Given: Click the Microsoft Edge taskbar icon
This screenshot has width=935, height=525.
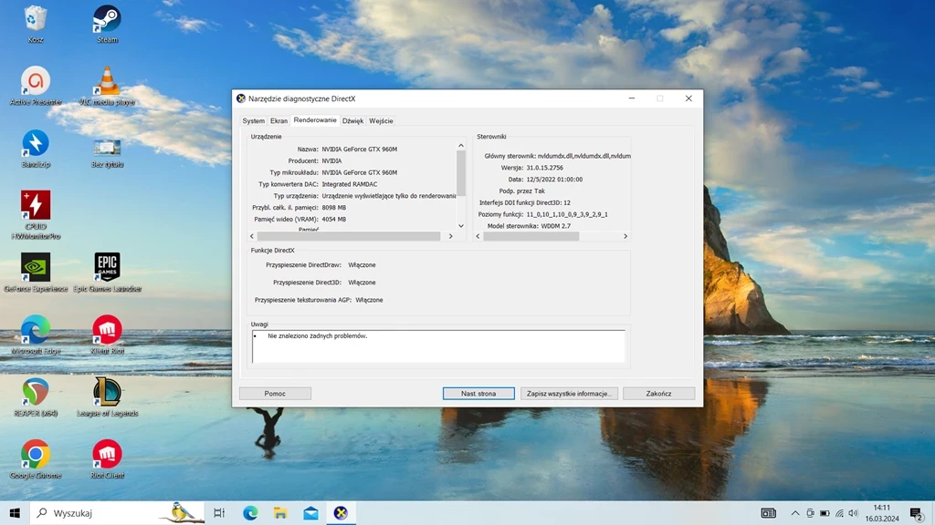Looking at the screenshot, I should pos(248,513).
